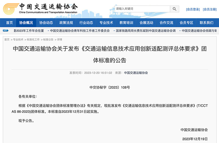The image size is (219, 143).
Task: Select the 行业动态 navigation item
Action: (86, 23)
